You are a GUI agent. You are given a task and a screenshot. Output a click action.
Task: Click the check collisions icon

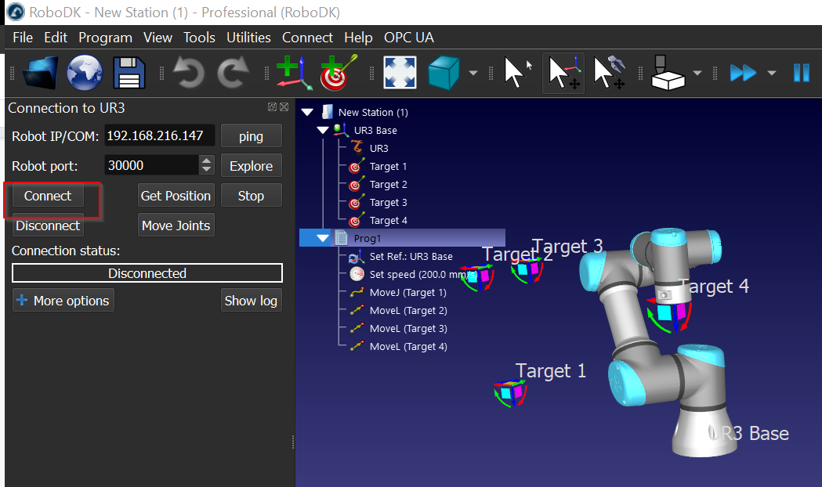click(668, 73)
